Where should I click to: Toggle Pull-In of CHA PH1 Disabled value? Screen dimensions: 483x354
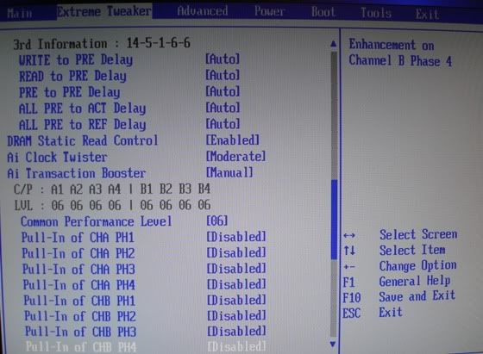coord(236,237)
